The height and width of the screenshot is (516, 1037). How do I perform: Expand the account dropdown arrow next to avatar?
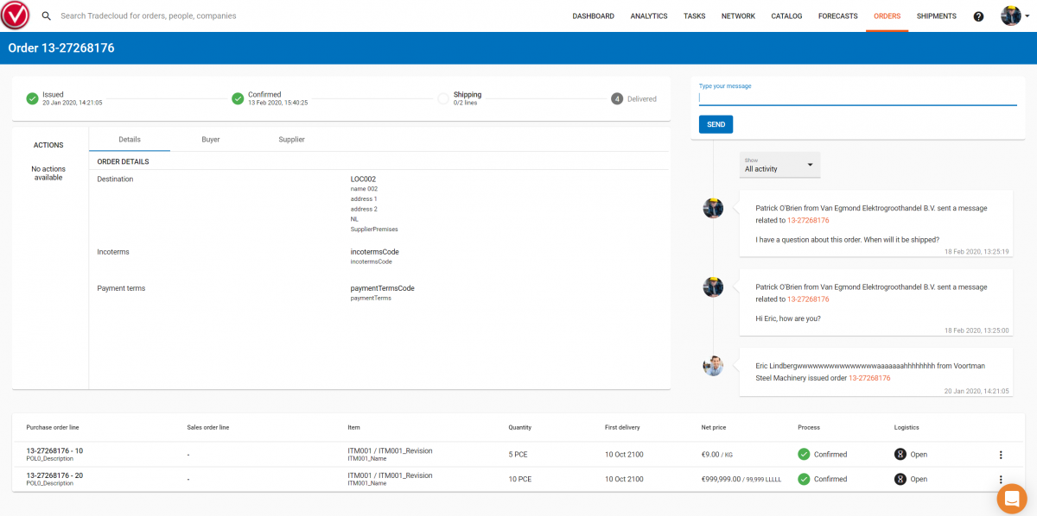(x=1027, y=16)
